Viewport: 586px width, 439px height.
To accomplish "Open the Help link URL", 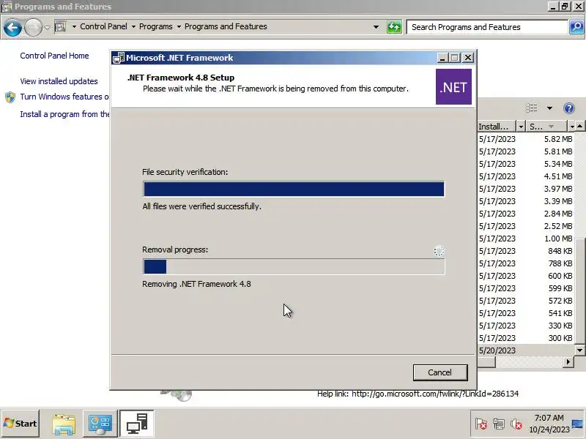I will click(435, 394).
